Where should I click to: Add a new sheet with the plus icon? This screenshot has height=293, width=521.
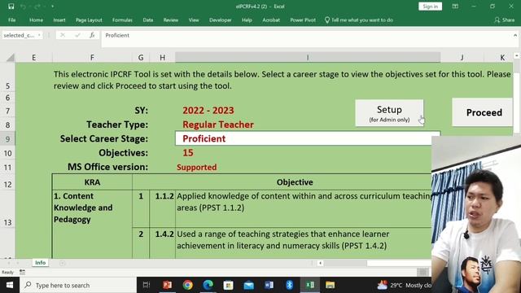[62, 263]
